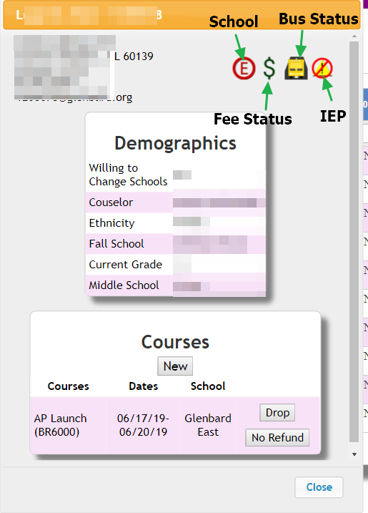Click the Demographics panel heading
Screen dimensions: 368x513
coord(175,143)
